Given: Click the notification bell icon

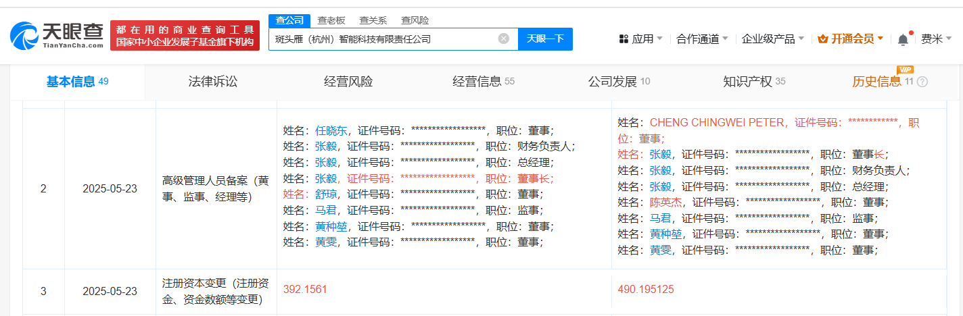Looking at the screenshot, I should pos(903,39).
